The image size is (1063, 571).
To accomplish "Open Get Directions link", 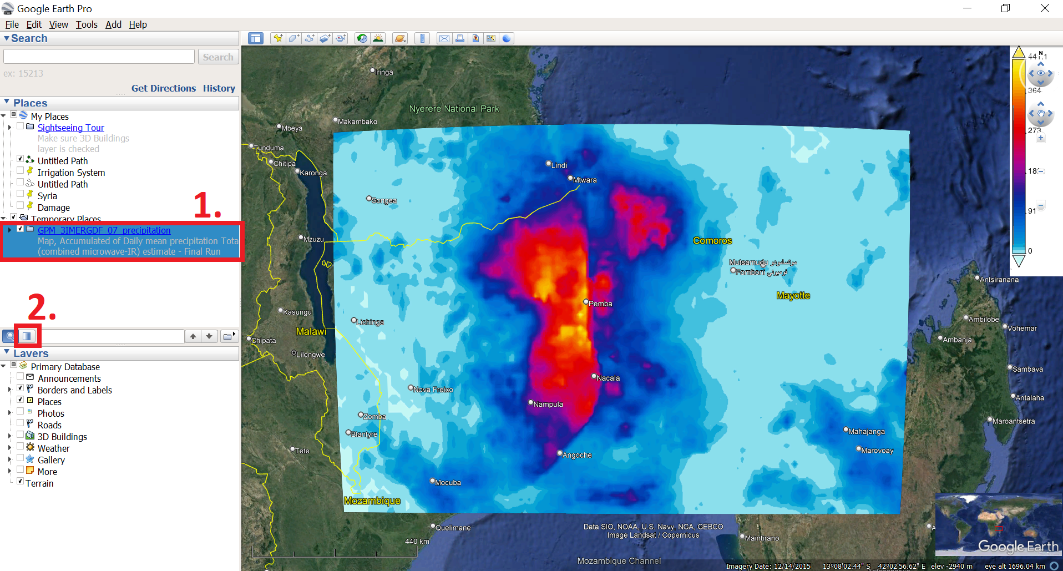I will (x=164, y=88).
